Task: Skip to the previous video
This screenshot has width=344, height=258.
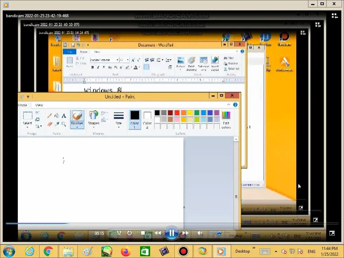Action: tap(158, 233)
